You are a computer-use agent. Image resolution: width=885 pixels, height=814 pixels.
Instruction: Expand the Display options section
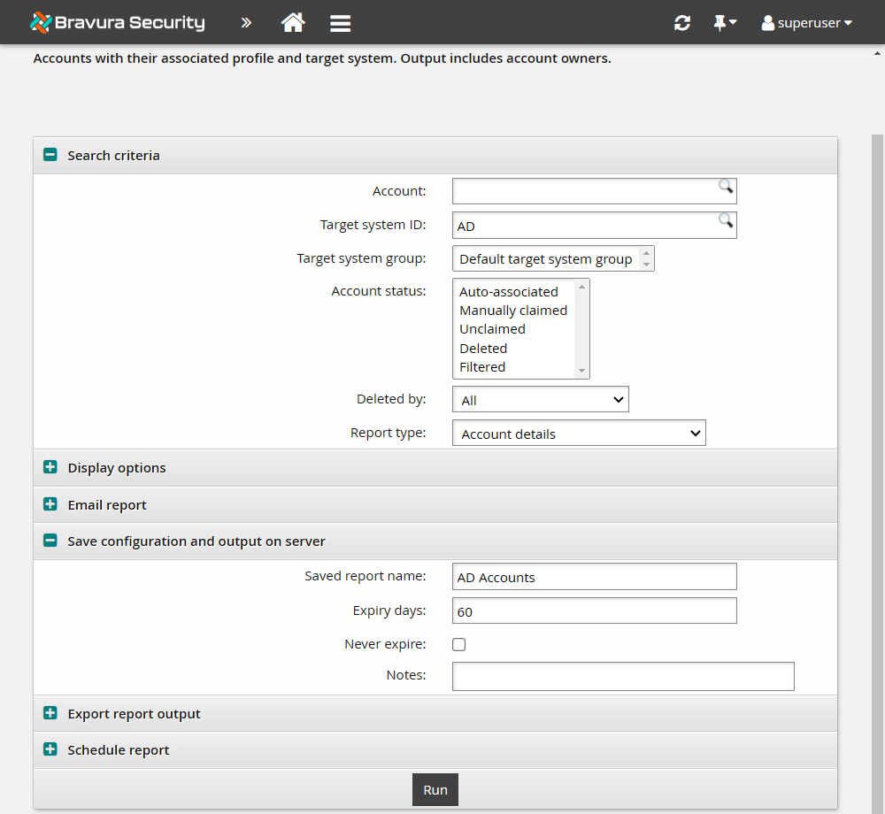[x=50, y=466]
